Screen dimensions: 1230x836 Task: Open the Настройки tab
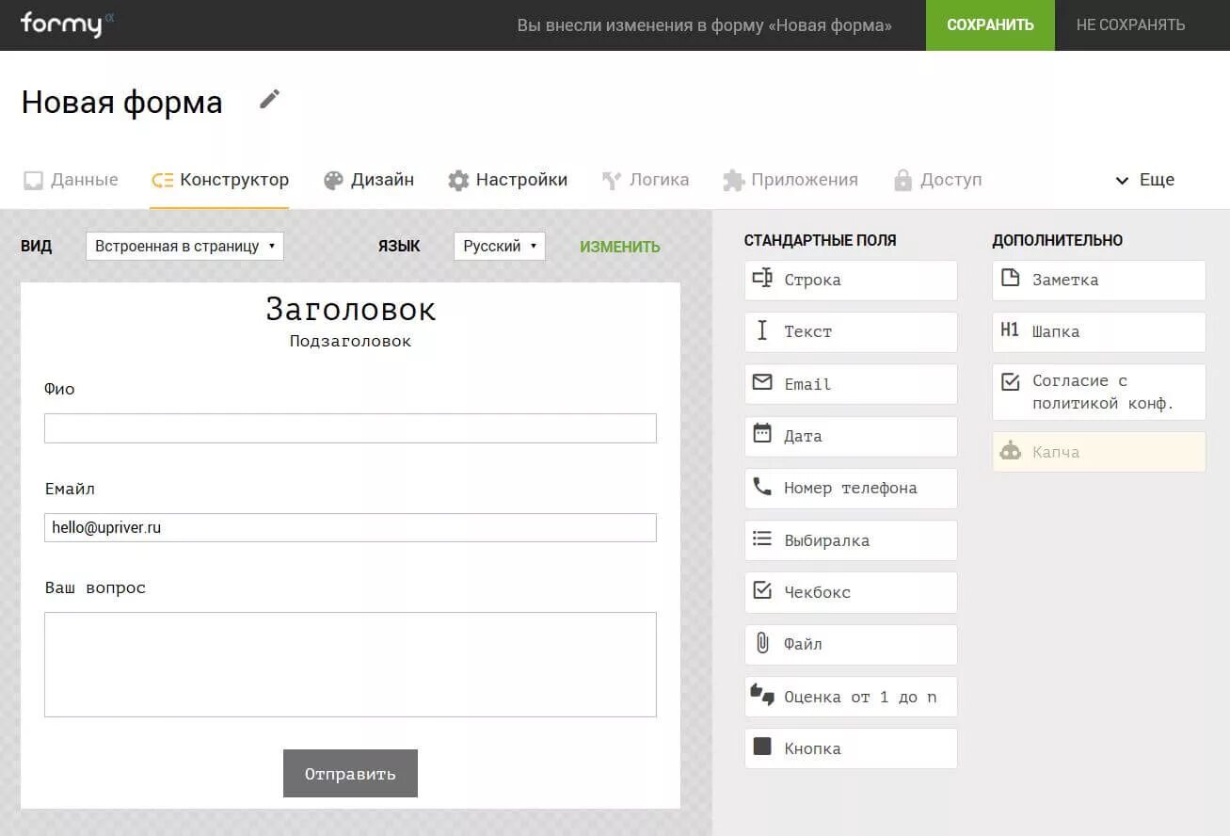click(507, 180)
